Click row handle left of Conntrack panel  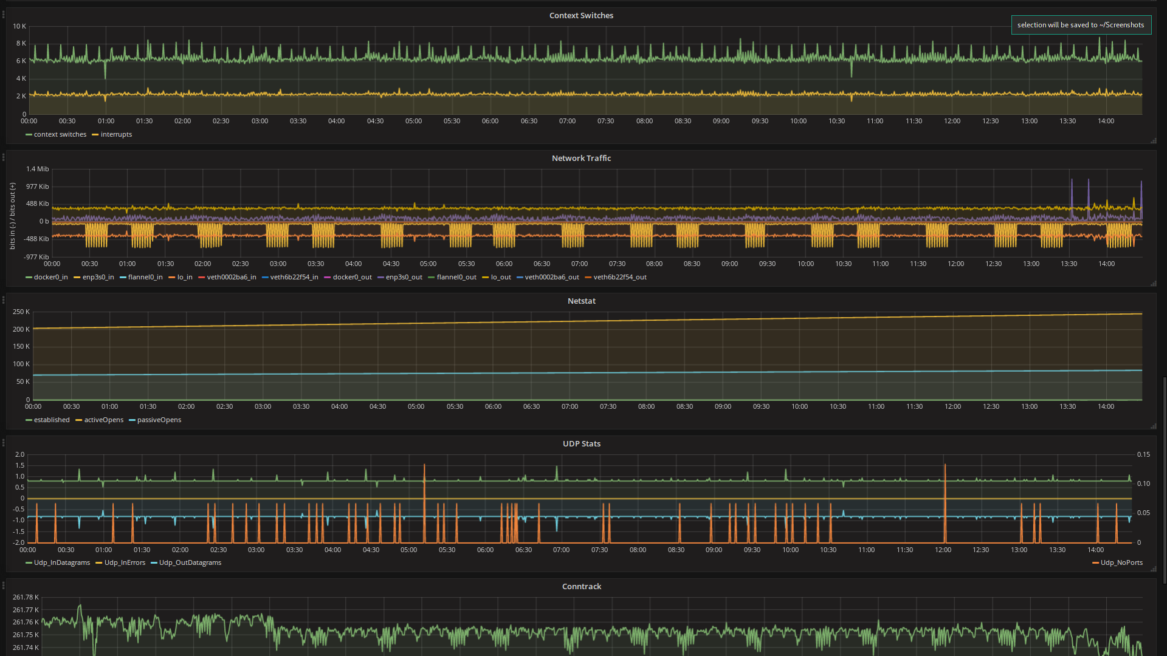pos(3,586)
